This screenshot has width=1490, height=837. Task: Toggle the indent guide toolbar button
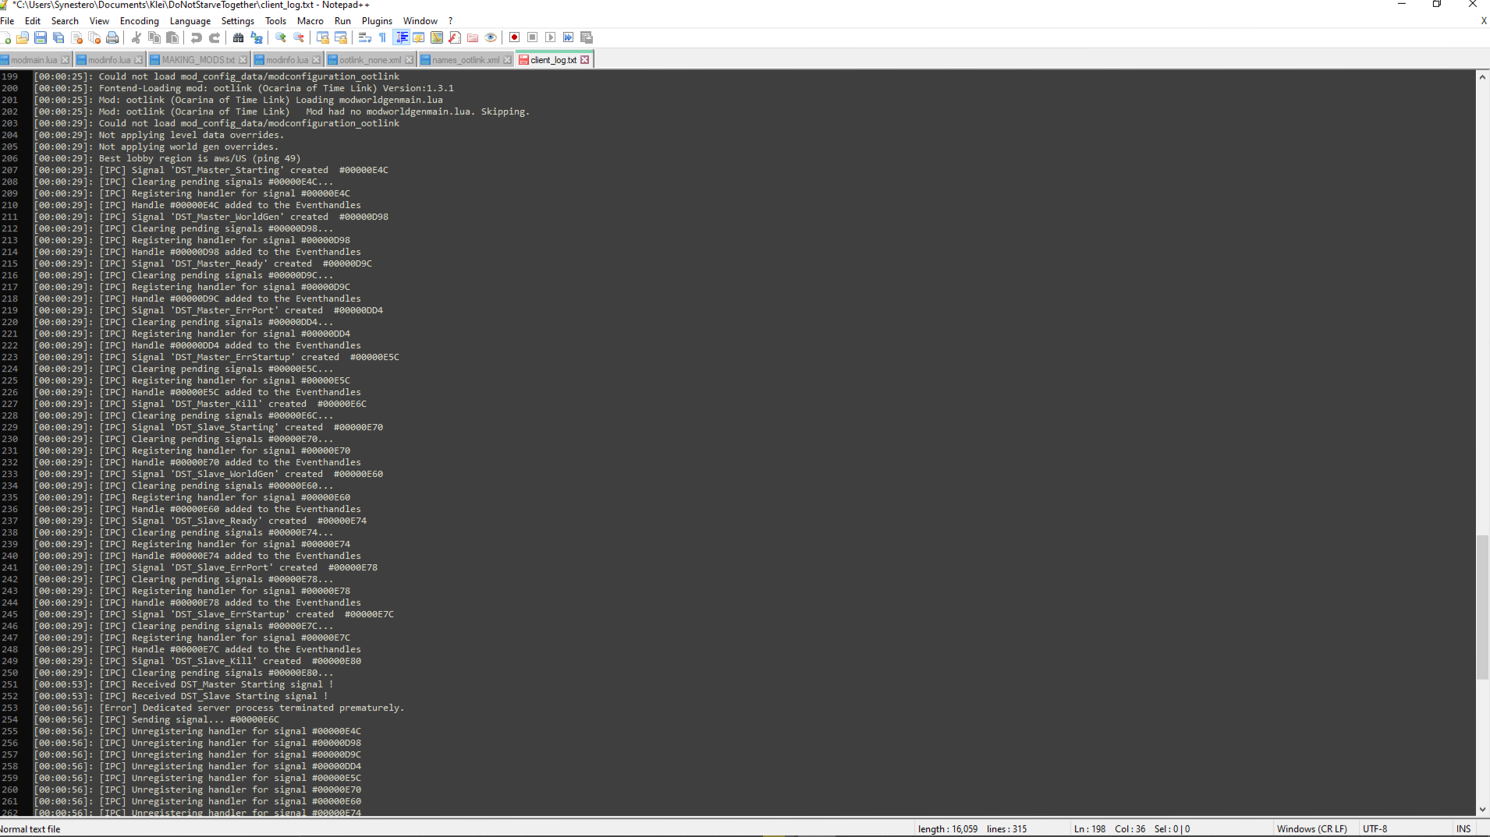point(402,37)
